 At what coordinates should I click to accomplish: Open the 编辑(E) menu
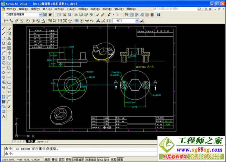point(23,9)
